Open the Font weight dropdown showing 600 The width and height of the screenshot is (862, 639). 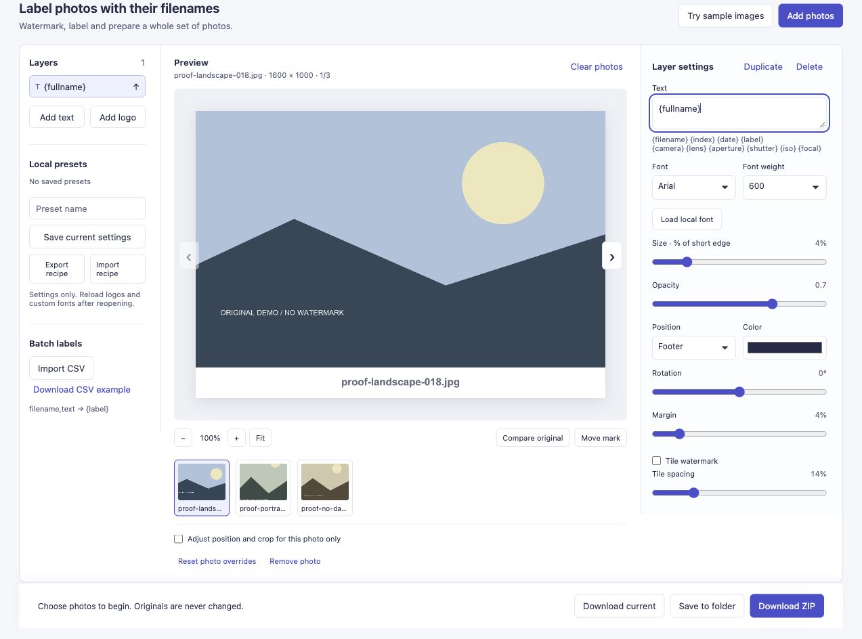coord(784,187)
